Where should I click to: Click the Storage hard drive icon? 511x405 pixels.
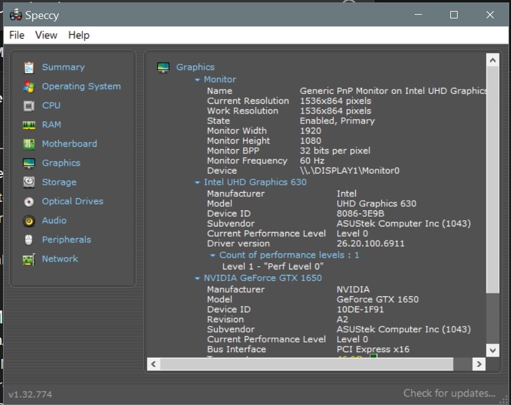pyautogui.click(x=29, y=183)
